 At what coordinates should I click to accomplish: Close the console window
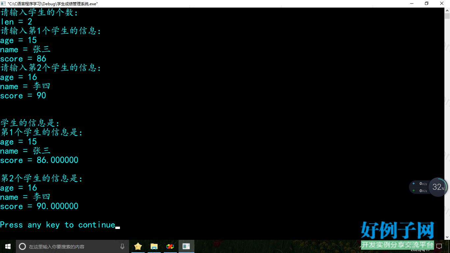pyautogui.click(x=442, y=4)
